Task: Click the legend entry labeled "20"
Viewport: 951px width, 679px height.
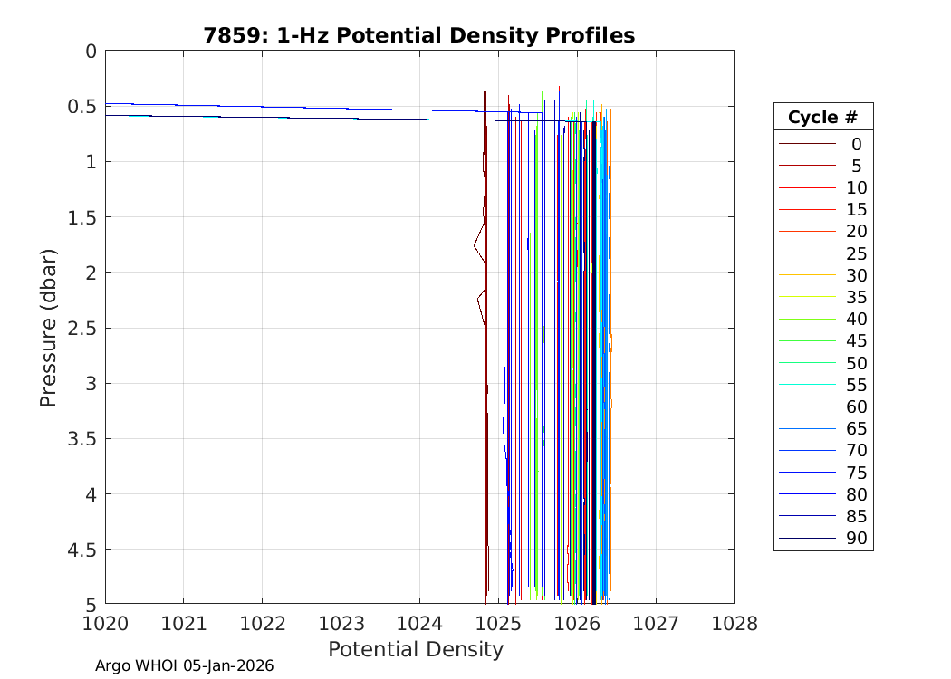Action: [856, 232]
